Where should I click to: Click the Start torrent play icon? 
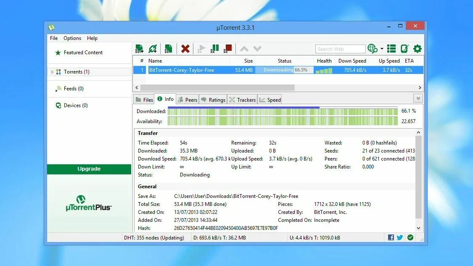[x=201, y=49]
